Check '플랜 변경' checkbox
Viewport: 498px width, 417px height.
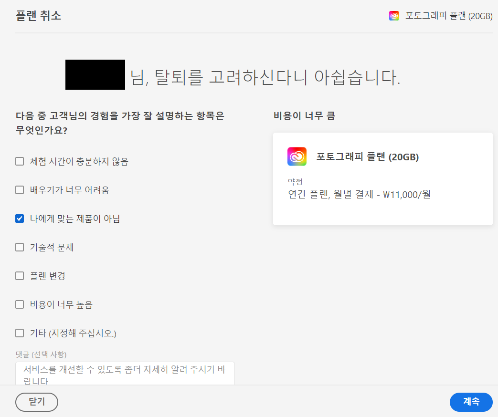click(20, 276)
